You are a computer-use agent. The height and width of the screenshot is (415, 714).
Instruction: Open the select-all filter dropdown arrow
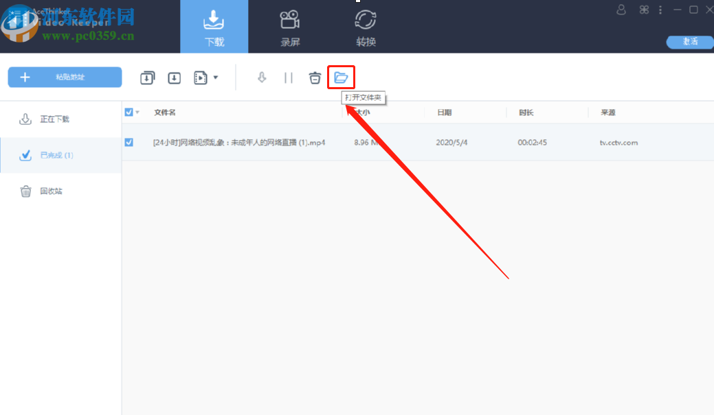click(136, 112)
